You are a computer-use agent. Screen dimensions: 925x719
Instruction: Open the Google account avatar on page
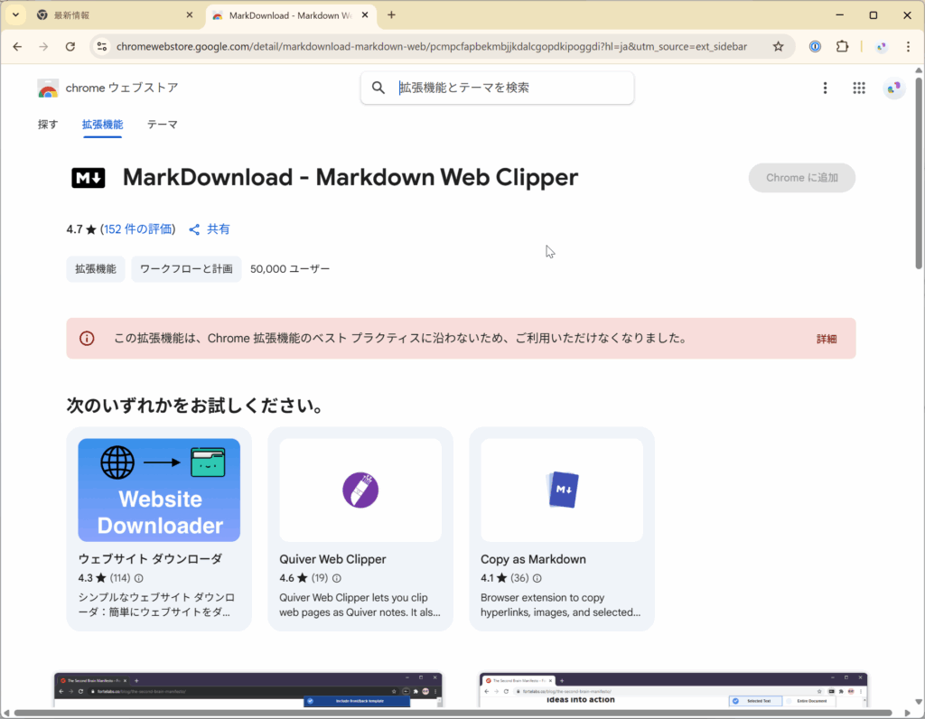(x=893, y=88)
